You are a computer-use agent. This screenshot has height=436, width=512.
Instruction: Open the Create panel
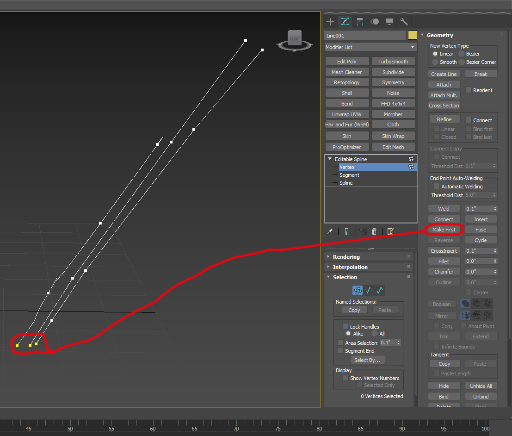(330, 21)
